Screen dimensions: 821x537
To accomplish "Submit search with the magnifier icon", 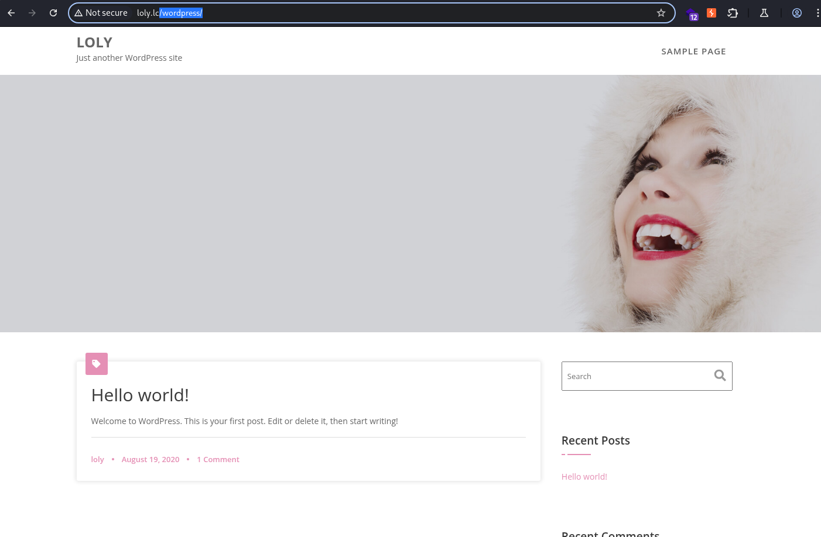I will pyautogui.click(x=720, y=376).
